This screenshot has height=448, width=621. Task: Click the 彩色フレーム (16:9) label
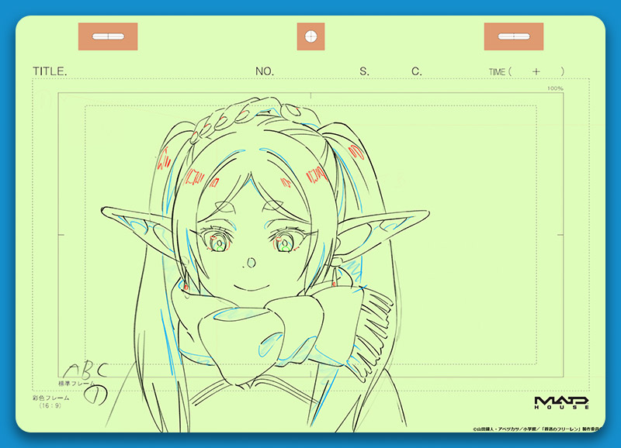coord(51,401)
